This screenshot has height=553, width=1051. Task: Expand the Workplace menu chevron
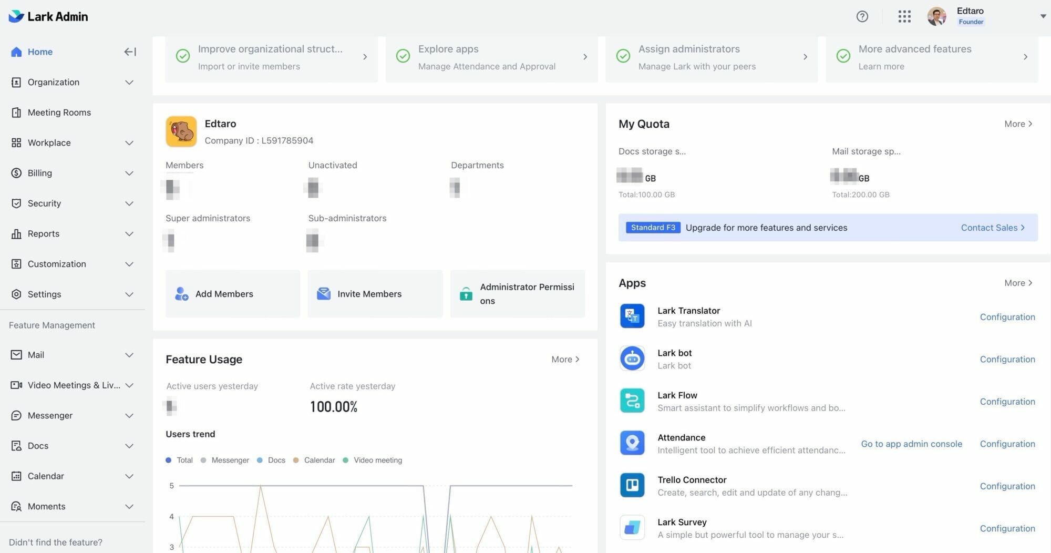tap(129, 142)
